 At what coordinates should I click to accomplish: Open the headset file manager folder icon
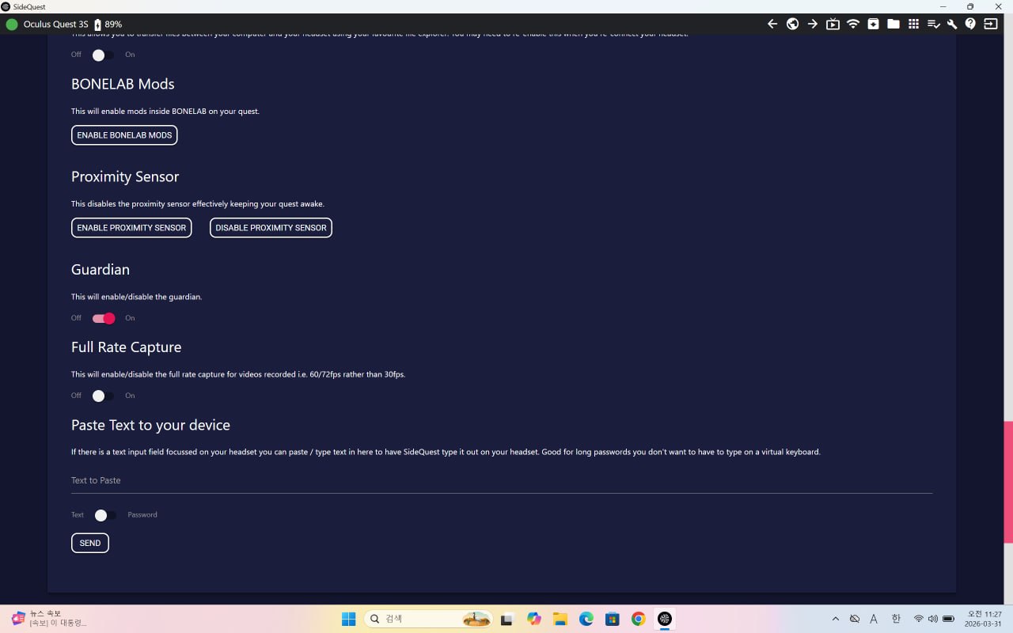893,25
